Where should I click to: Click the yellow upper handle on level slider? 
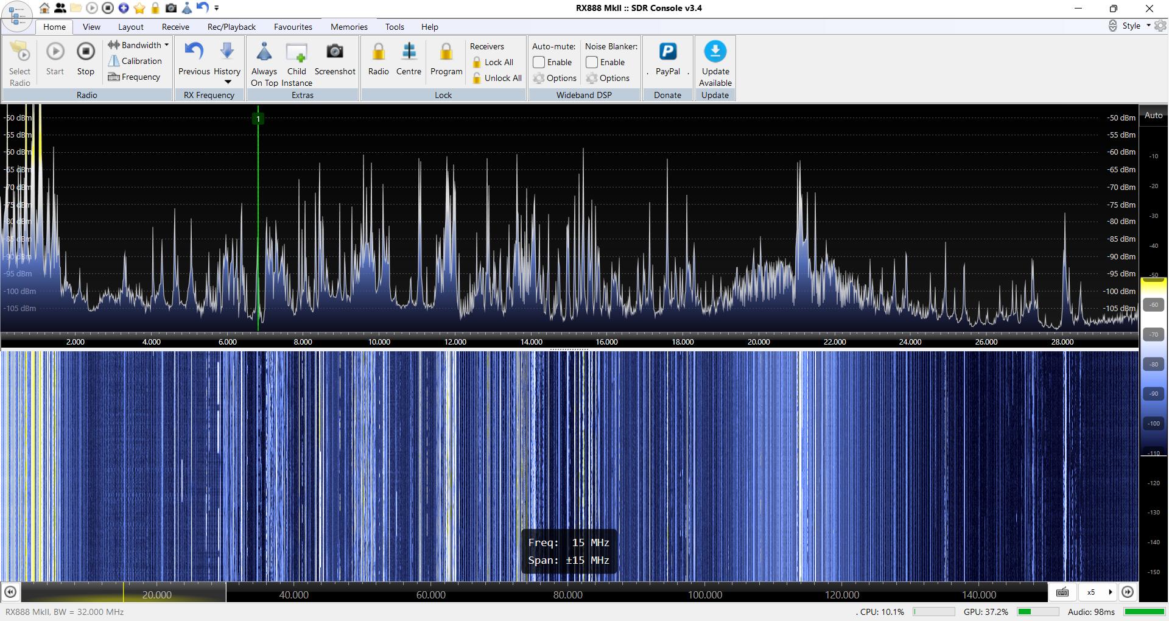pyautogui.click(x=1153, y=281)
